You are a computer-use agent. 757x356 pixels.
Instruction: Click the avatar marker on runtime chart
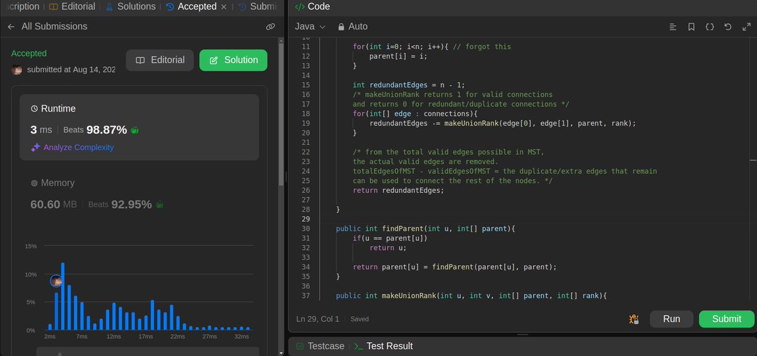pyautogui.click(x=56, y=281)
